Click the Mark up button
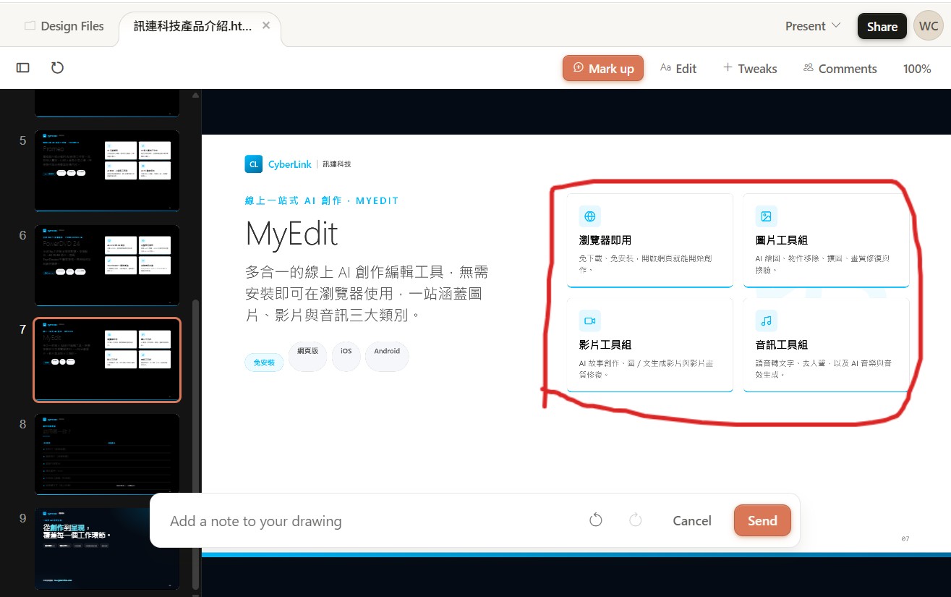951x597 pixels. point(603,68)
